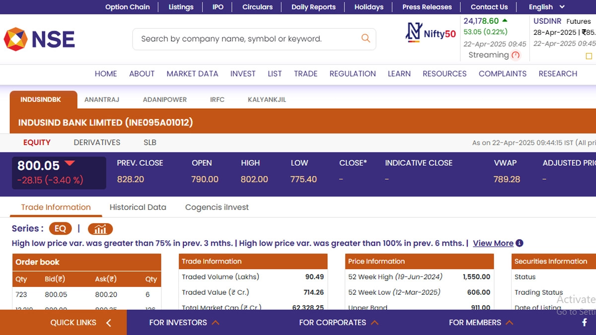Click the yellow square icon under USDINR
Viewport: 596px width, 335px height.
tap(589, 56)
